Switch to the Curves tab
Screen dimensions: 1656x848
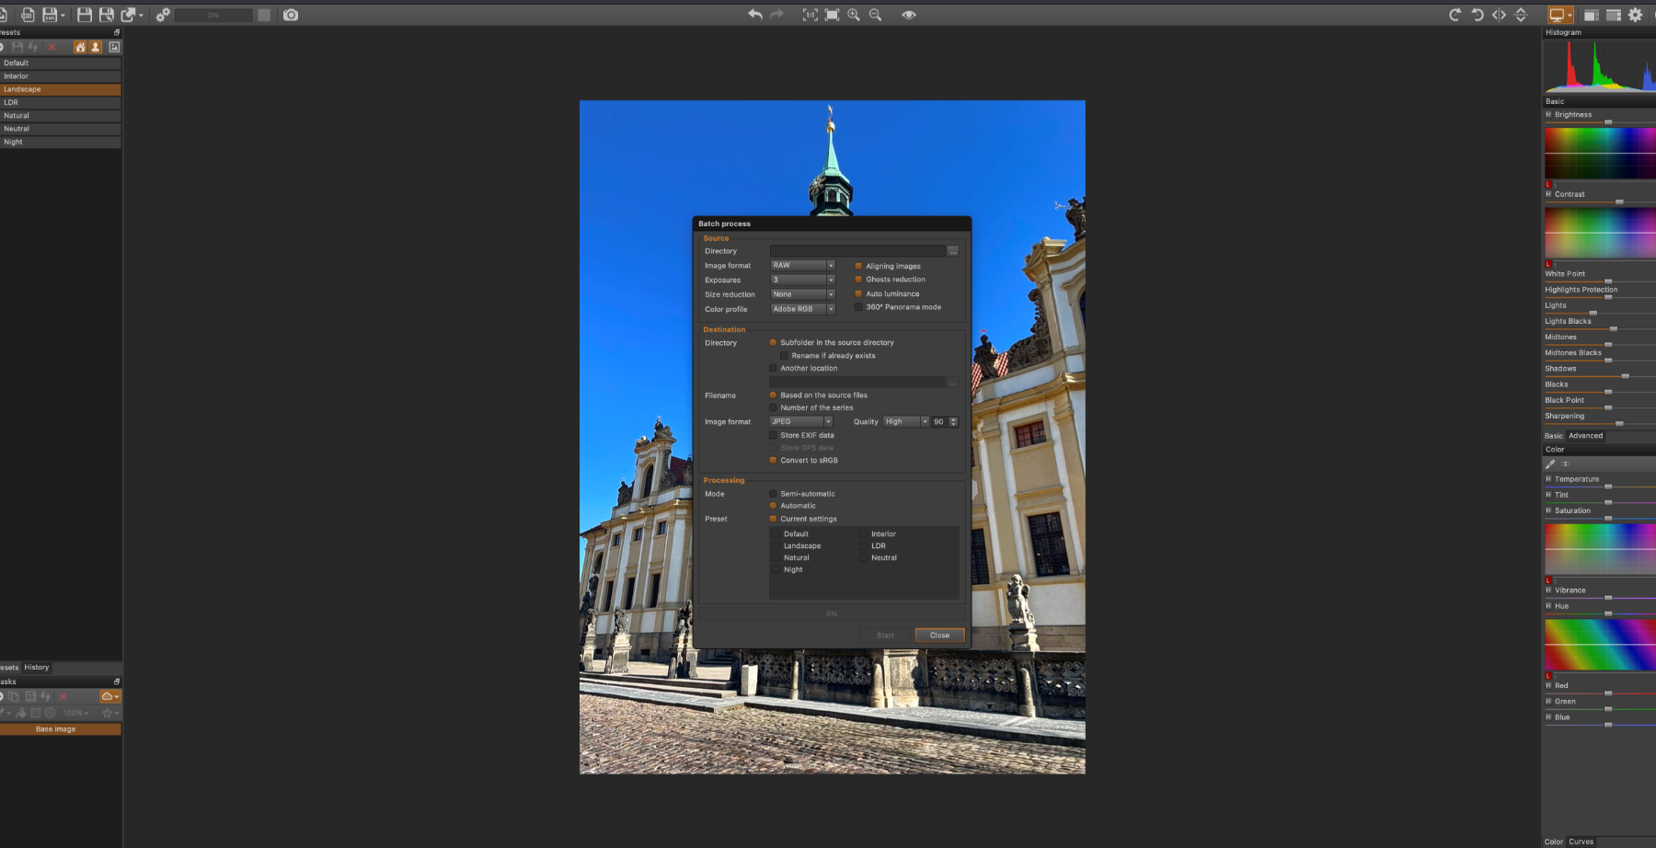pos(1581,842)
